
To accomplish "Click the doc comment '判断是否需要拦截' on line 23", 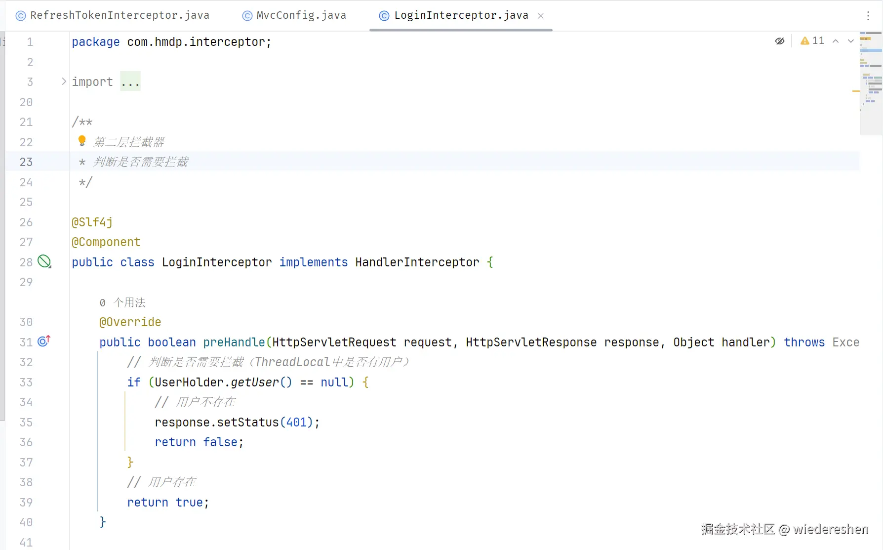I will 141,162.
